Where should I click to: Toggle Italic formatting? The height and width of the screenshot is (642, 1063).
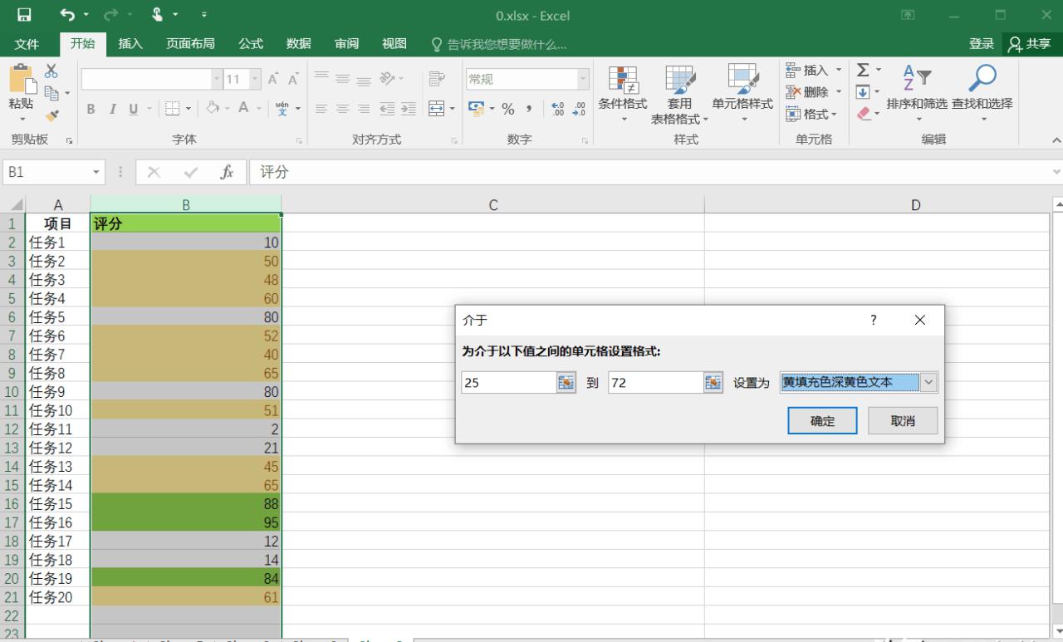click(112, 109)
